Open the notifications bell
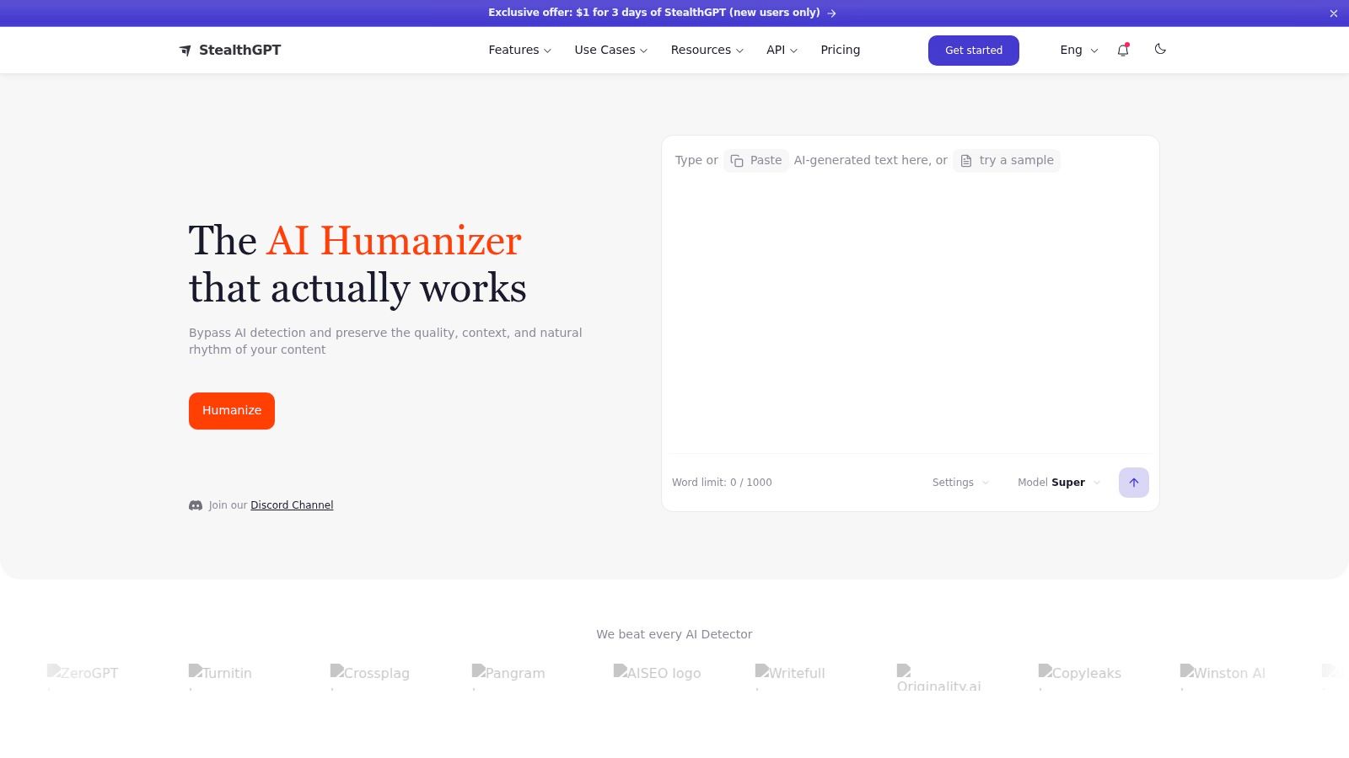The image size is (1349, 758). [1123, 50]
